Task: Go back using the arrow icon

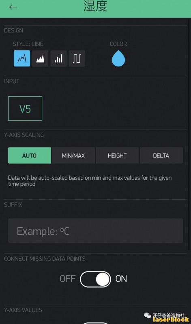Action: tap(13, 7)
